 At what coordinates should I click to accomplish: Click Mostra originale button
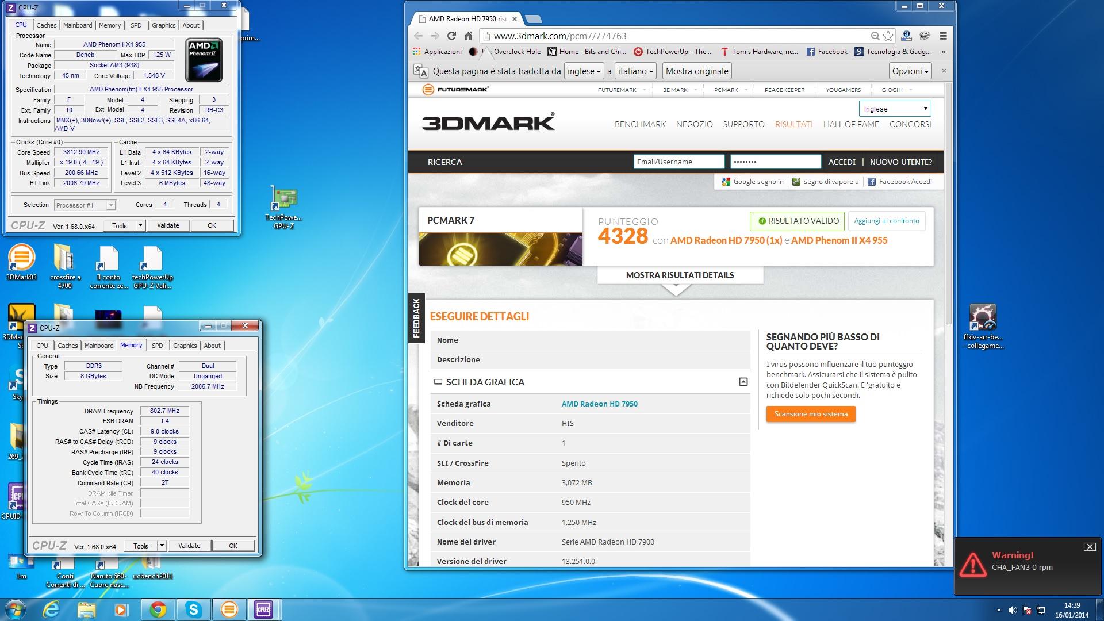tap(697, 71)
